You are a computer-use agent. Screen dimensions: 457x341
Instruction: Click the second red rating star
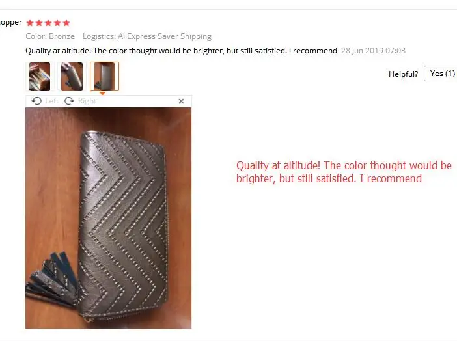tap(39, 23)
